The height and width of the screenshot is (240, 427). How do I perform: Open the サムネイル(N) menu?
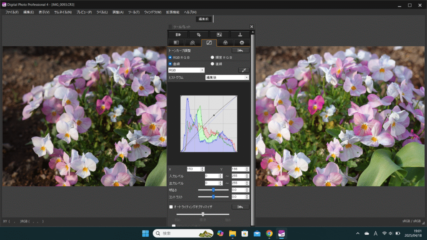tap(63, 12)
